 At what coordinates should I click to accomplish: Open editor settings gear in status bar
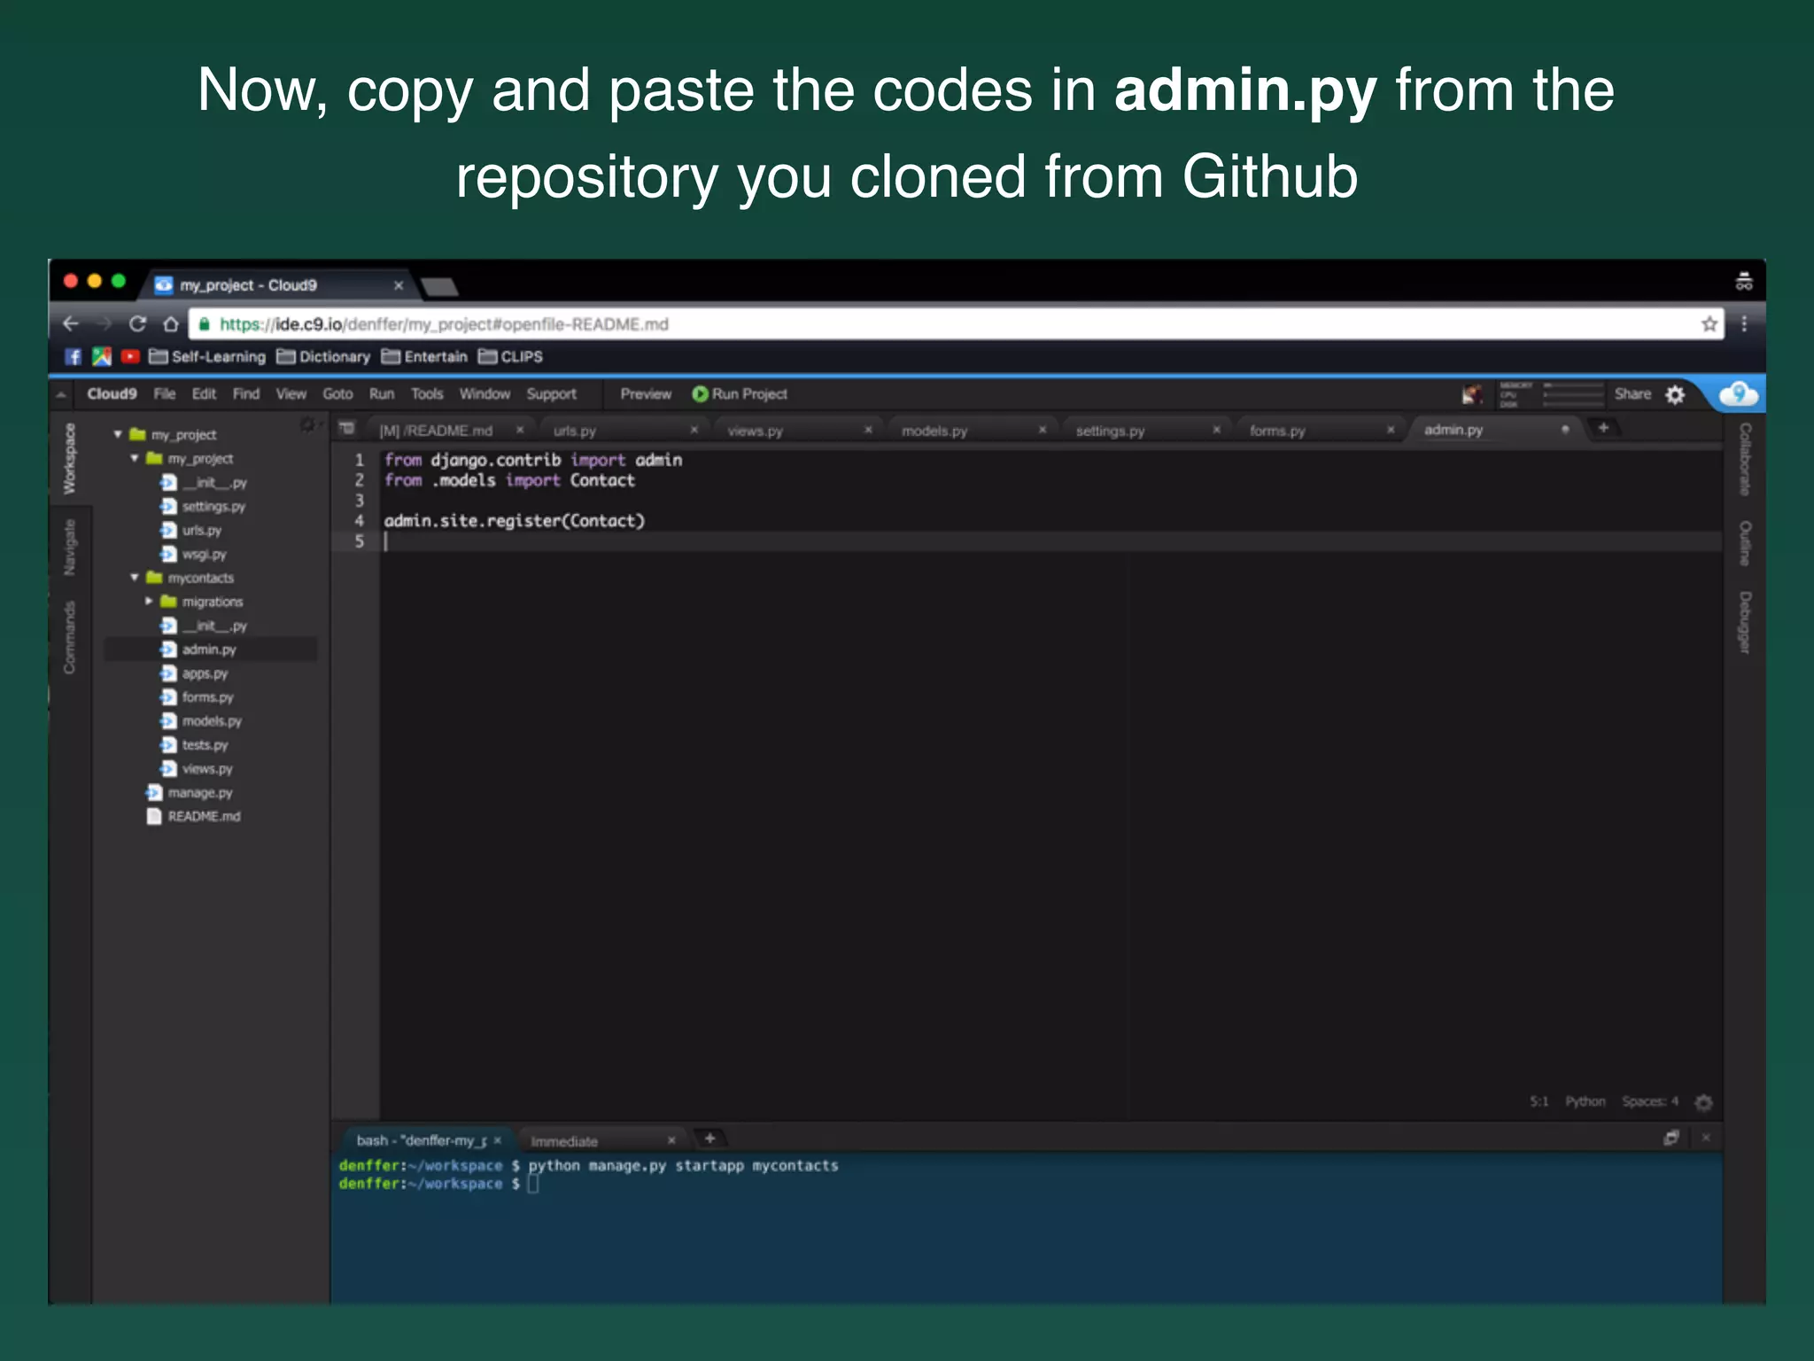tap(1702, 1102)
